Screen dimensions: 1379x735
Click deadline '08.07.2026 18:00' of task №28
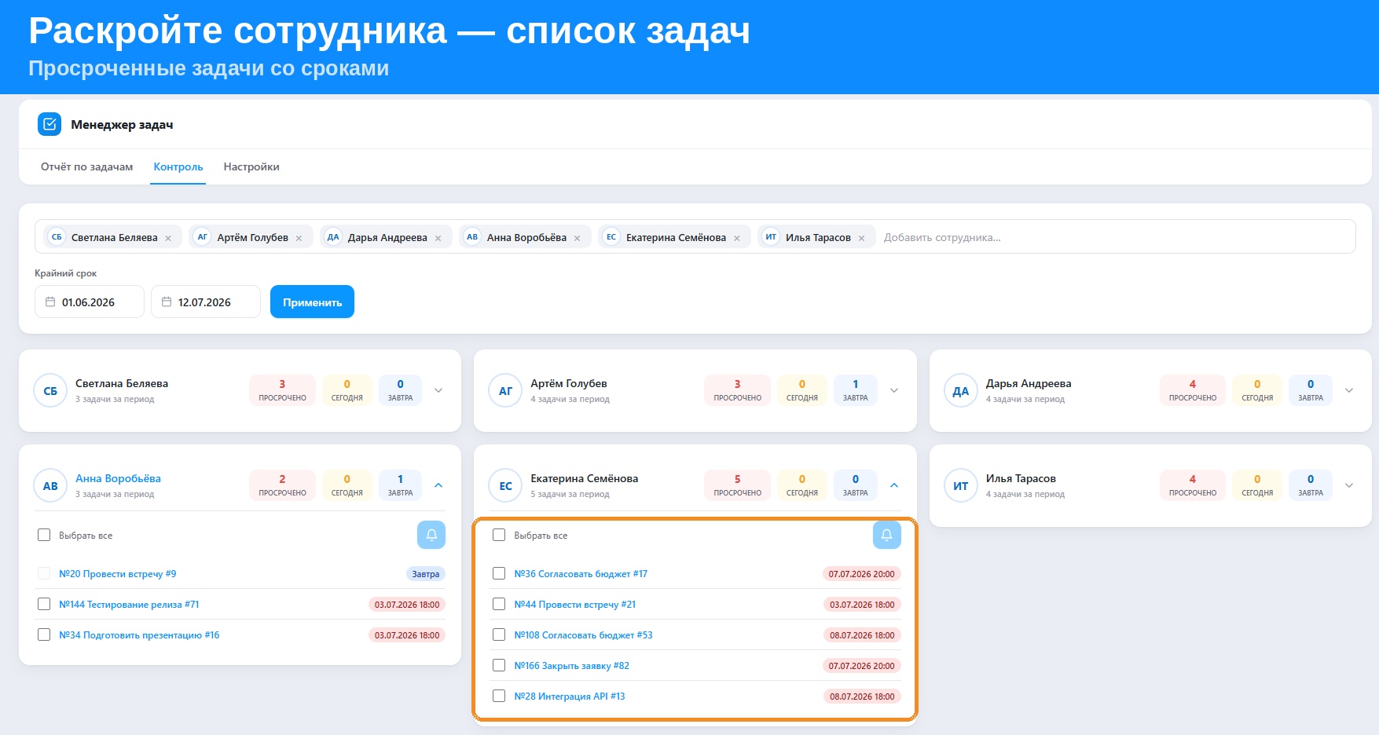coord(862,697)
